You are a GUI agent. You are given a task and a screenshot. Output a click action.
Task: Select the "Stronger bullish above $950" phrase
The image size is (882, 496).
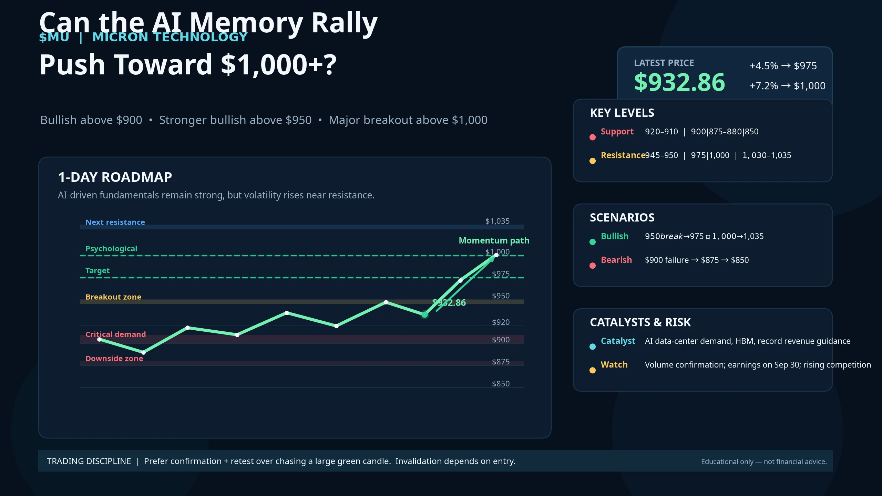[x=235, y=120]
